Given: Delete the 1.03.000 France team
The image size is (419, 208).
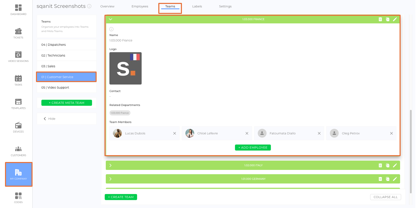Looking at the screenshot, I should pos(380,19).
